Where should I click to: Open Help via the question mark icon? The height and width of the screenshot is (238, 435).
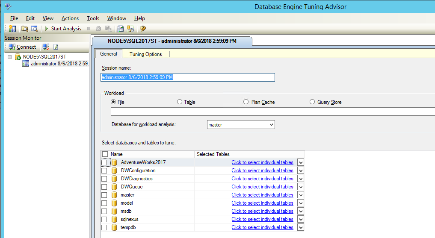click(x=143, y=29)
